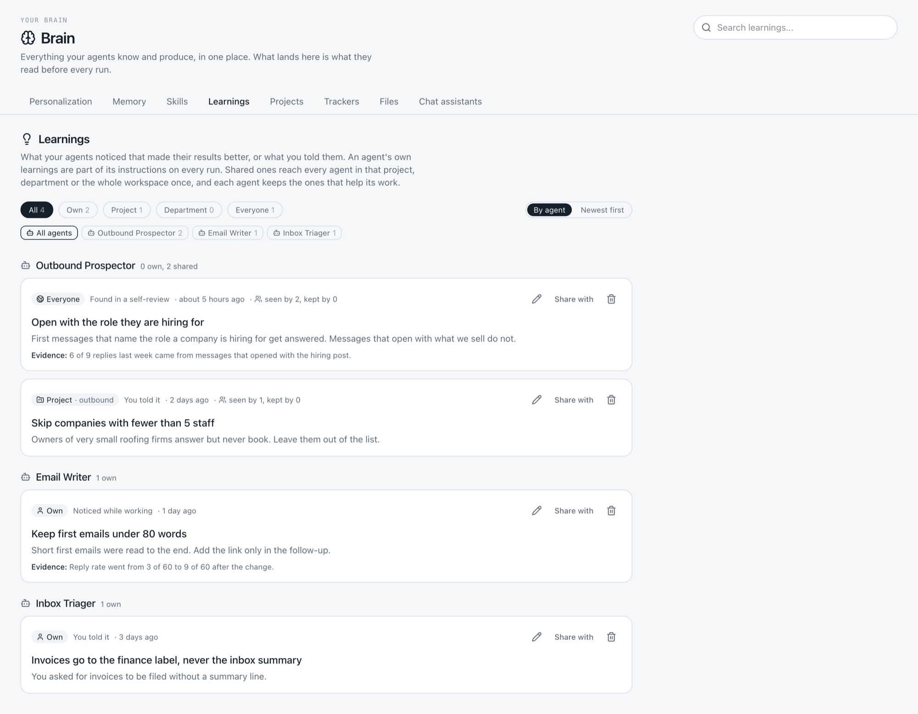Image resolution: width=918 pixels, height=714 pixels.
Task: Delete the 'Keep first emails under 80 words' learning
Action: pyautogui.click(x=611, y=511)
